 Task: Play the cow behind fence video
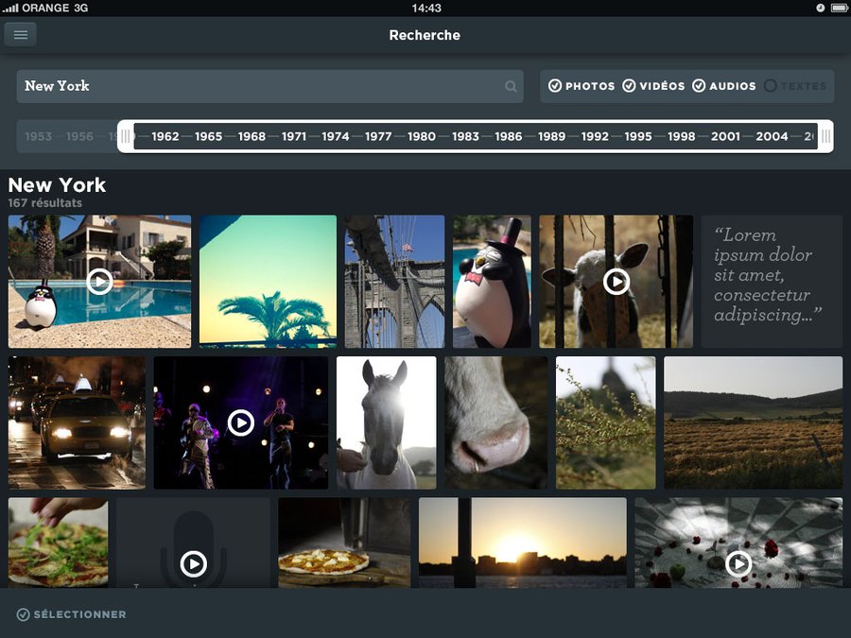617,281
